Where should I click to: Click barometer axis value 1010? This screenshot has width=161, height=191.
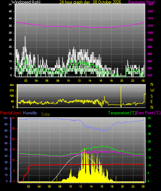[150, 26]
